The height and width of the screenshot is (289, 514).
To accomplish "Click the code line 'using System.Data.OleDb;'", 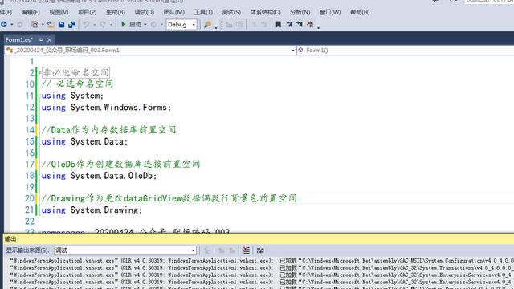I will point(99,176).
